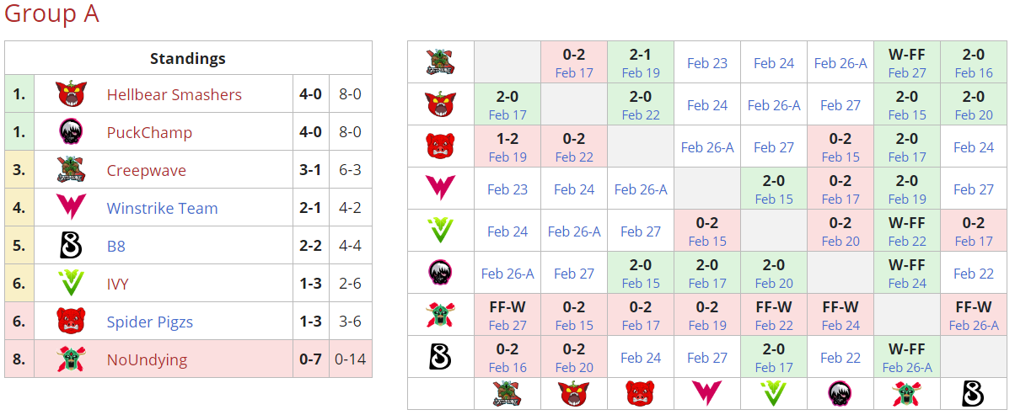Click Winstrike Team's pink logo in Standings

point(72,208)
